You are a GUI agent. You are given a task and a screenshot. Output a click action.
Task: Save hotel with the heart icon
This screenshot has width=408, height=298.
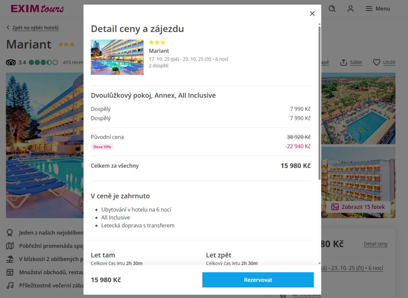pos(376,63)
